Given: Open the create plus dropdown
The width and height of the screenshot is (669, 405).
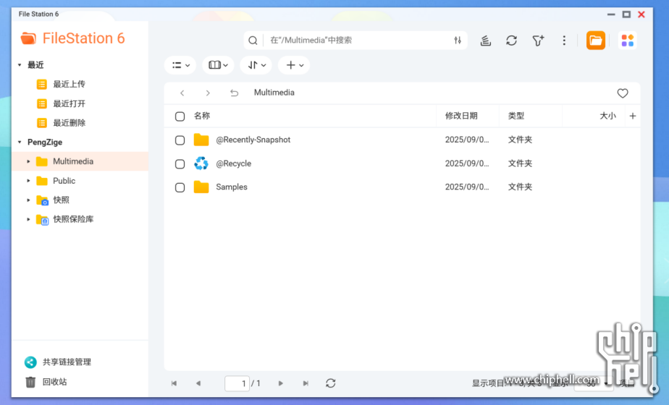Looking at the screenshot, I should coord(294,65).
